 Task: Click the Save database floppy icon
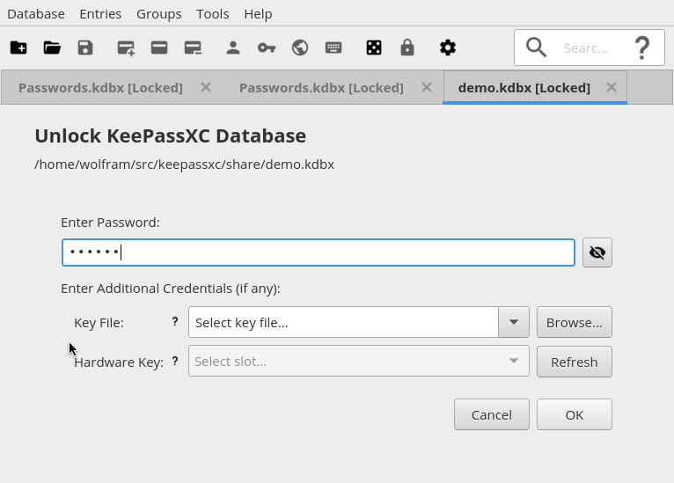pyautogui.click(x=85, y=48)
